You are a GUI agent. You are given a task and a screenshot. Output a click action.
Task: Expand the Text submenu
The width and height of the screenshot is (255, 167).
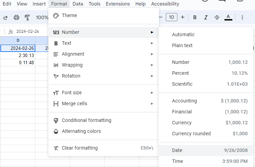103,43
